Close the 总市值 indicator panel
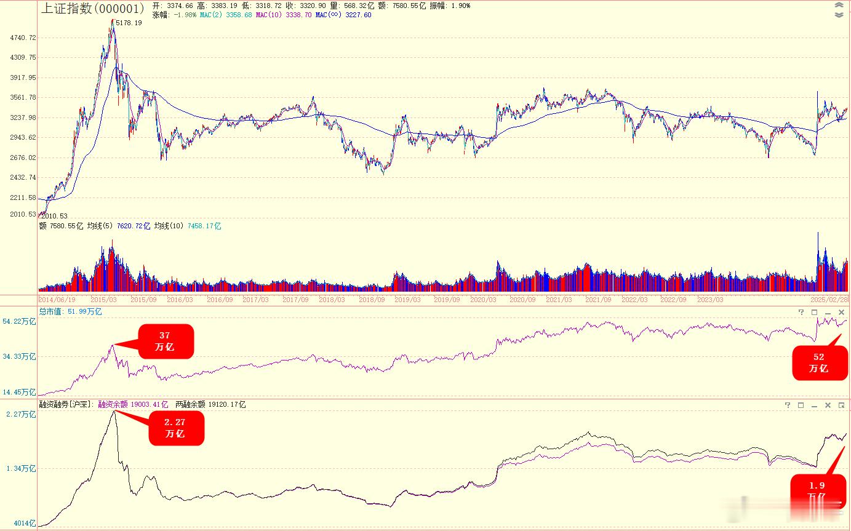 pos(841,312)
